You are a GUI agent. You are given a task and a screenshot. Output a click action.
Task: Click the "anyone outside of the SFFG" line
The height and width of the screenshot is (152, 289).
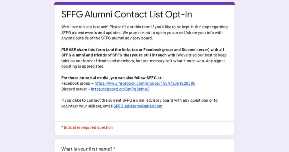pyautogui.click(x=107, y=38)
